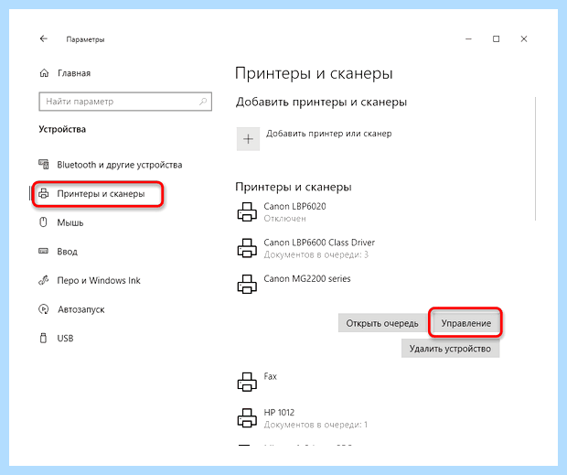Click the printer icon in sidebar

pos(43,193)
